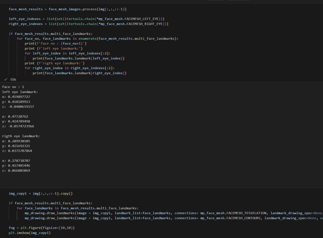This screenshot has height=238, width=323.
Task: Select output value "z: -0.0480659157"
Action: coord(18,107)
